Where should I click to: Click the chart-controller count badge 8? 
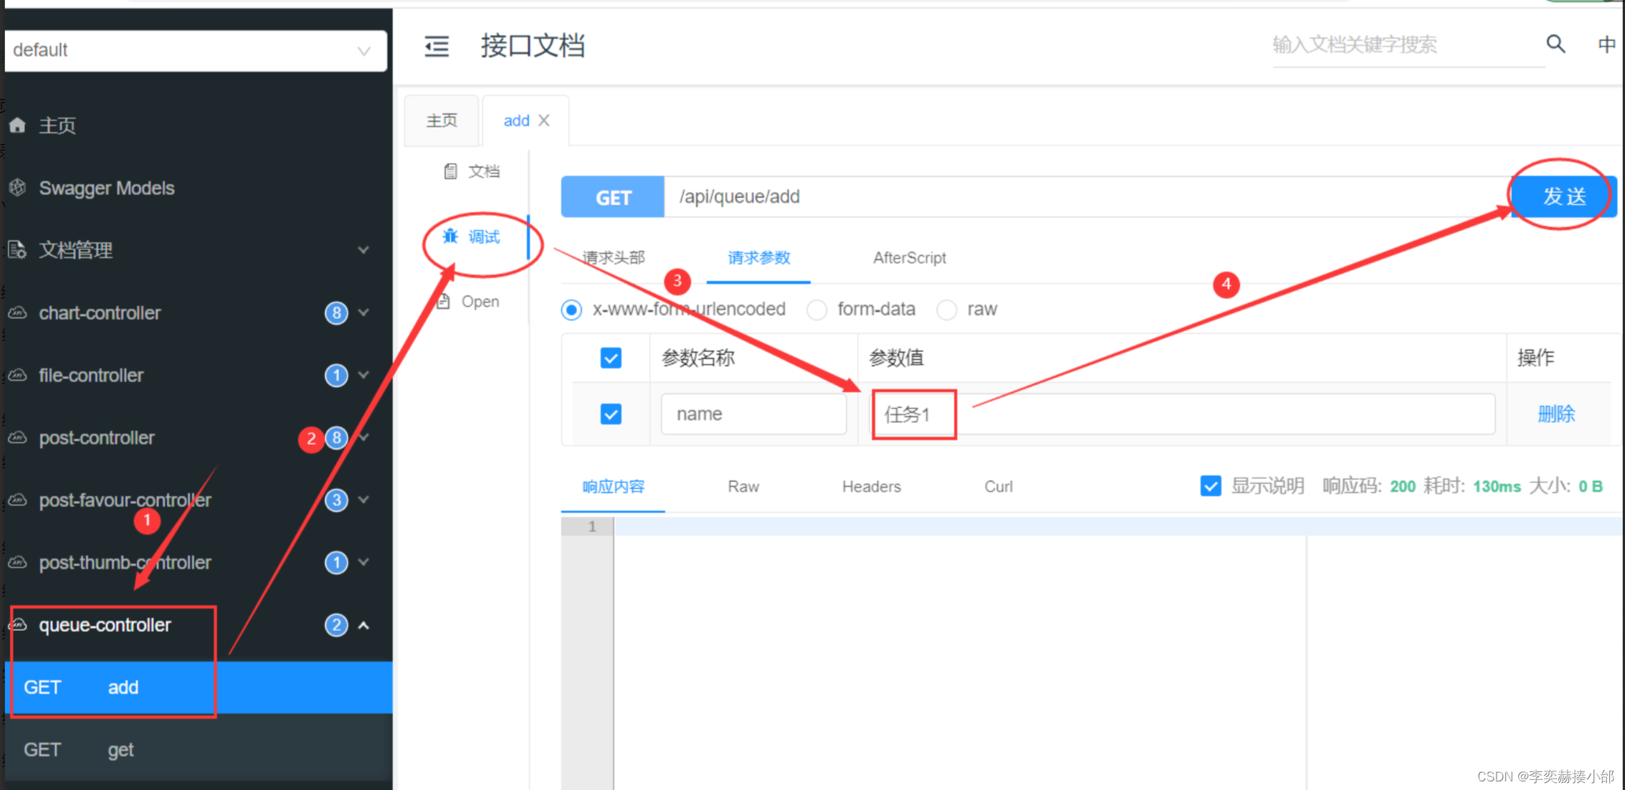click(336, 313)
